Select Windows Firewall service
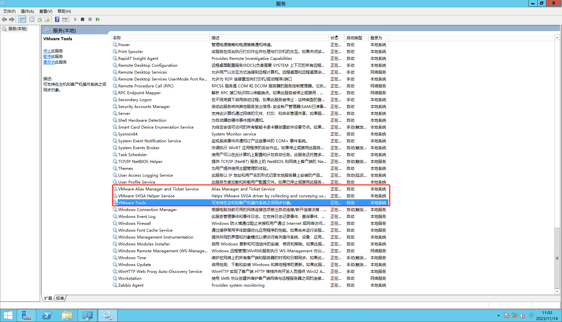 (x=250, y=224)
